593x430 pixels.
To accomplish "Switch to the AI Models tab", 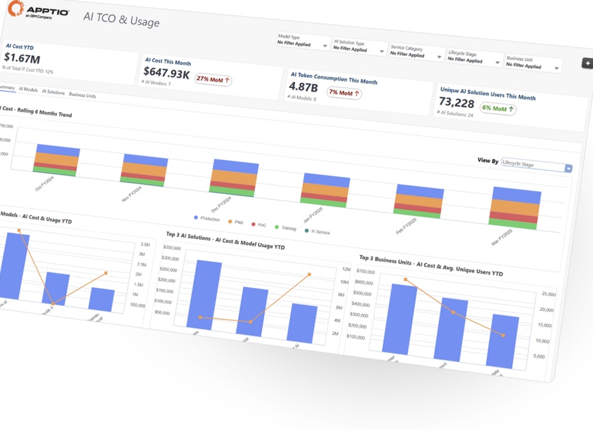I will (28, 89).
